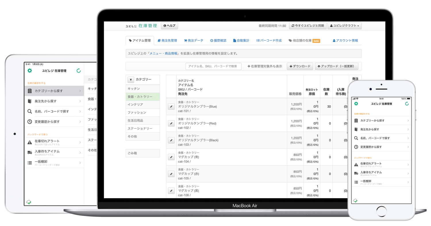Image resolution: width=431 pixels, height=226 pixels.
Task: Click the item search input field
Action: point(213,66)
